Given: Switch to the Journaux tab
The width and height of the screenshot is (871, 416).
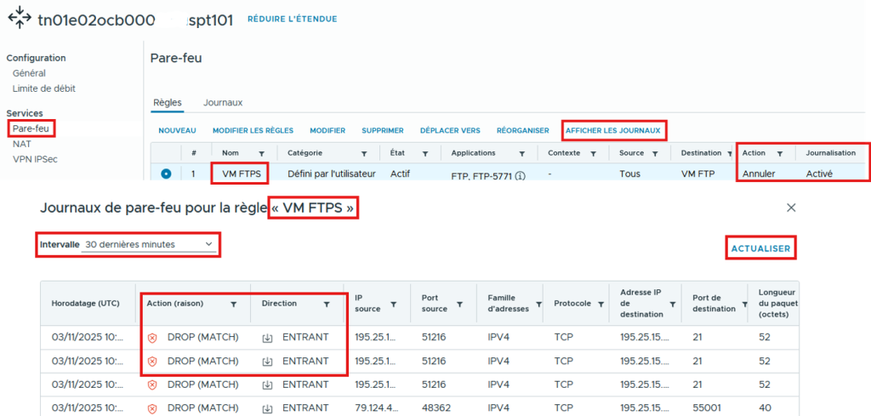Looking at the screenshot, I should 223,102.
